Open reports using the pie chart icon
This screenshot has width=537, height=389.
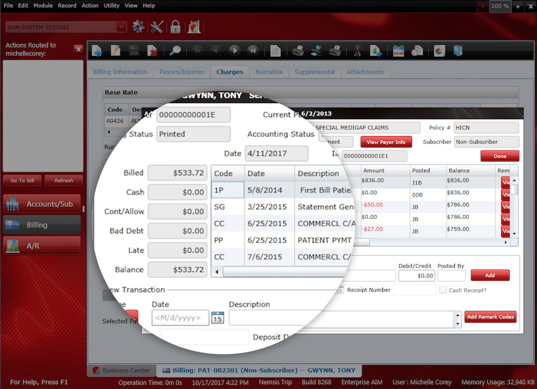coord(438,51)
